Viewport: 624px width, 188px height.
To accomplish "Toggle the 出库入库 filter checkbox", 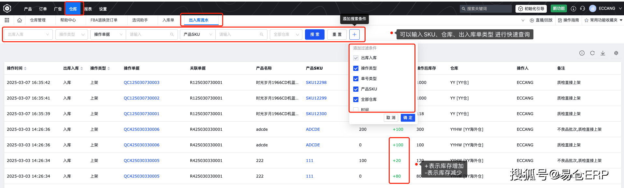I will tap(356, 58).
